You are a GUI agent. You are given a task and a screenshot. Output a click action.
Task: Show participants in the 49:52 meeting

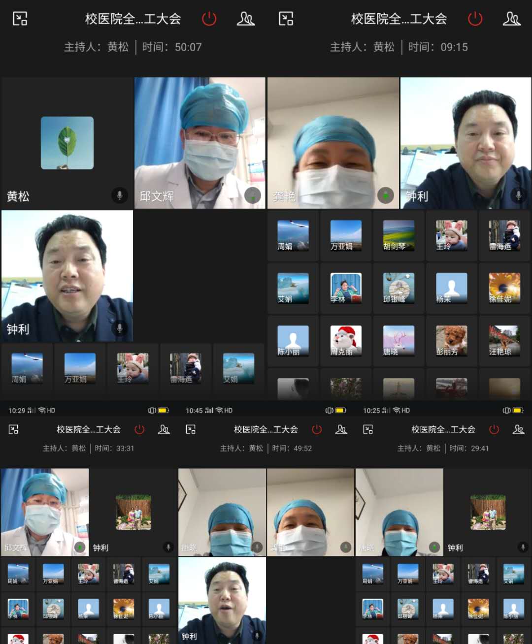(341, 429)
